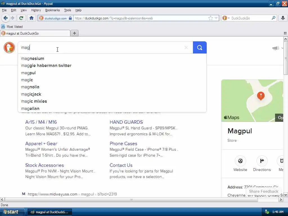
Task: Choose the maggie haberman twitter suggestion
Action: tap(112, 66)
